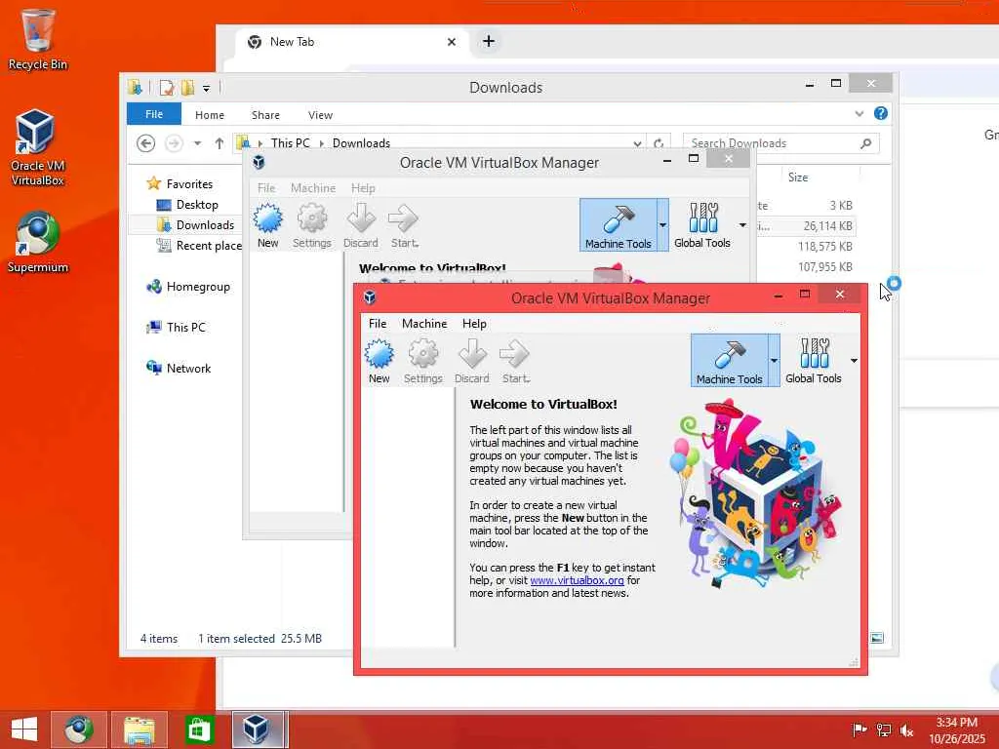Click Settings in front VirtualBox Manager toolbar
The height and width of the screenshot is (749, 999).
pyautogui.click(x=423, y=361)
